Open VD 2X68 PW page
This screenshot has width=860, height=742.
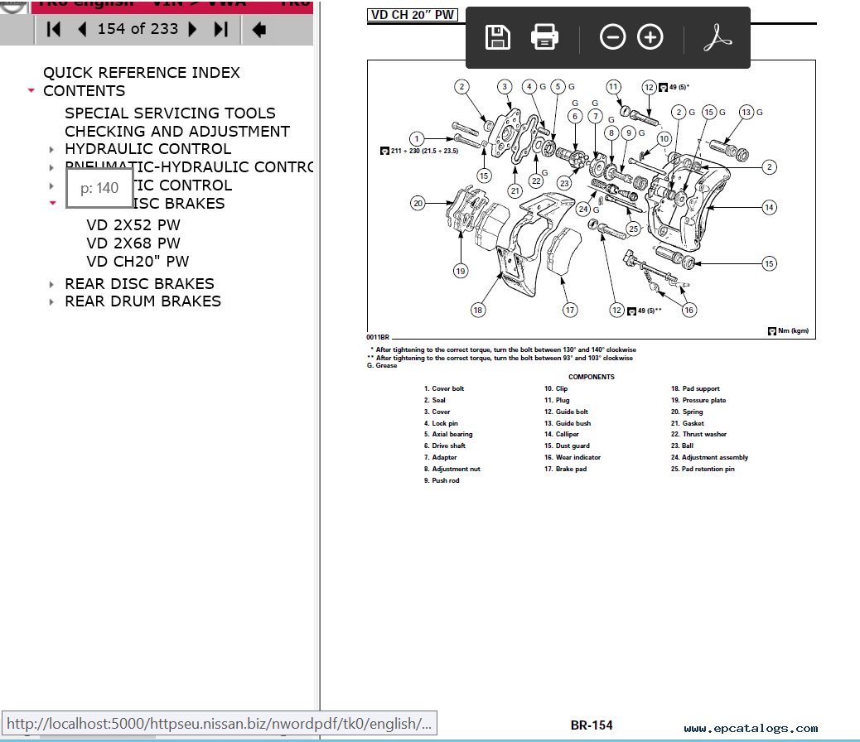pos(133,243)
